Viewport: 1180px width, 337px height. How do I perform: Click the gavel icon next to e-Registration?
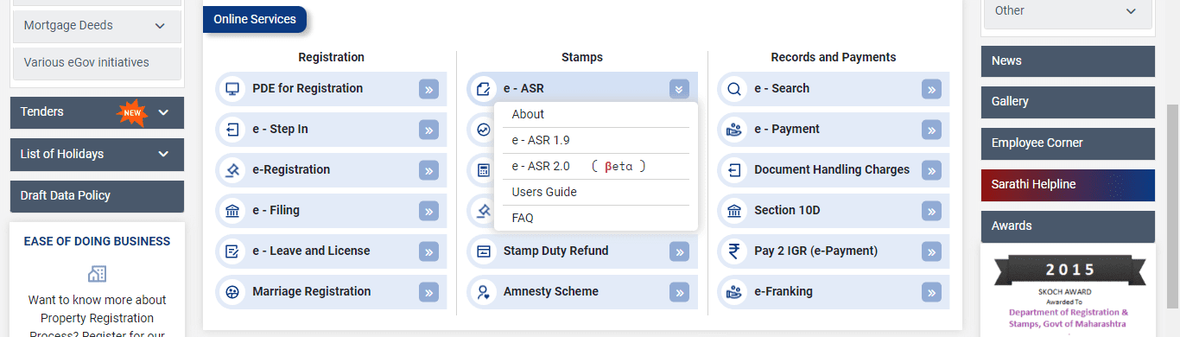(x=232, y=170)
